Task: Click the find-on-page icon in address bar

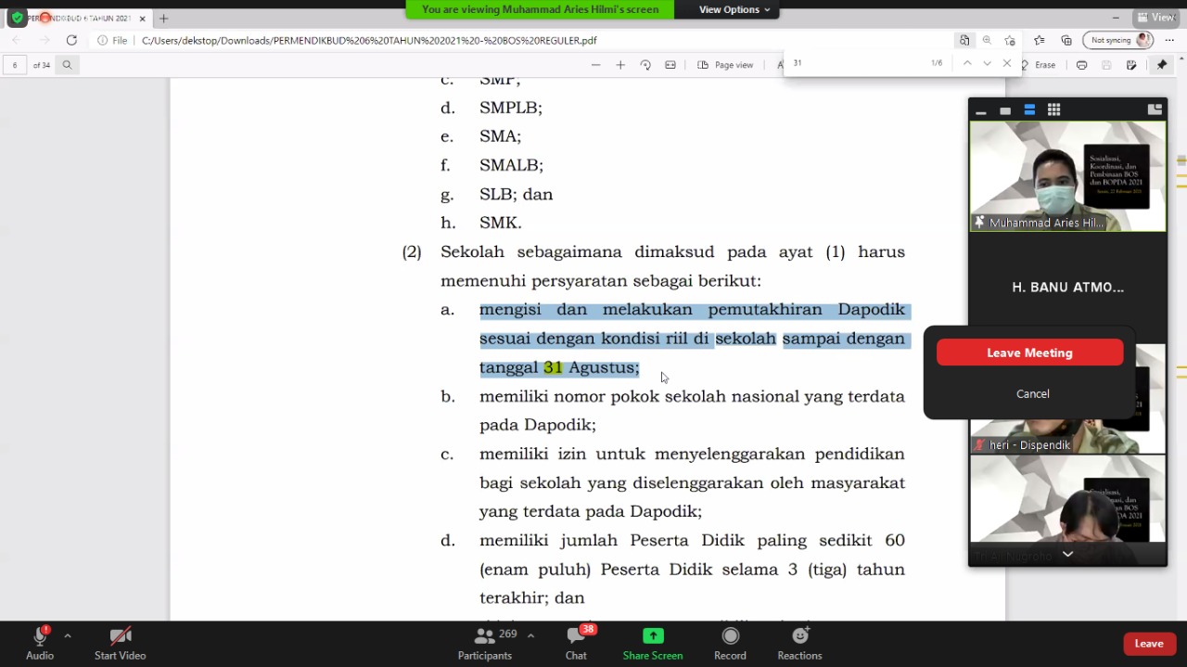Action: point(964,41)
